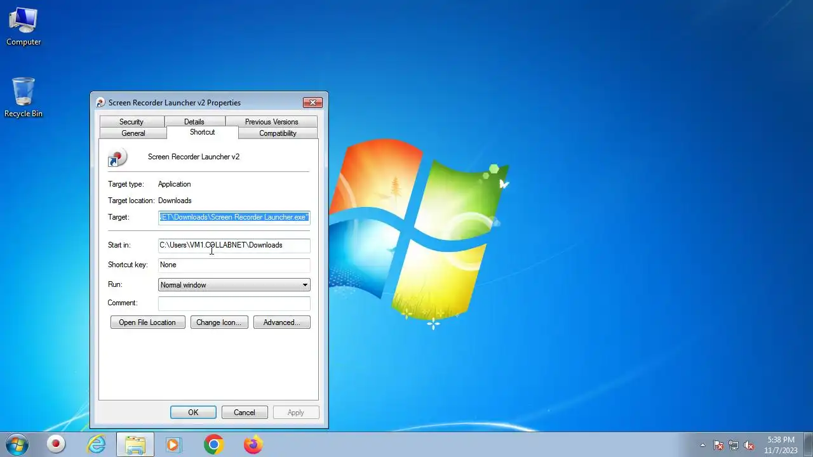Open the Advanced settings button
Screen dimensions: 813x457
tap(282, 322)
